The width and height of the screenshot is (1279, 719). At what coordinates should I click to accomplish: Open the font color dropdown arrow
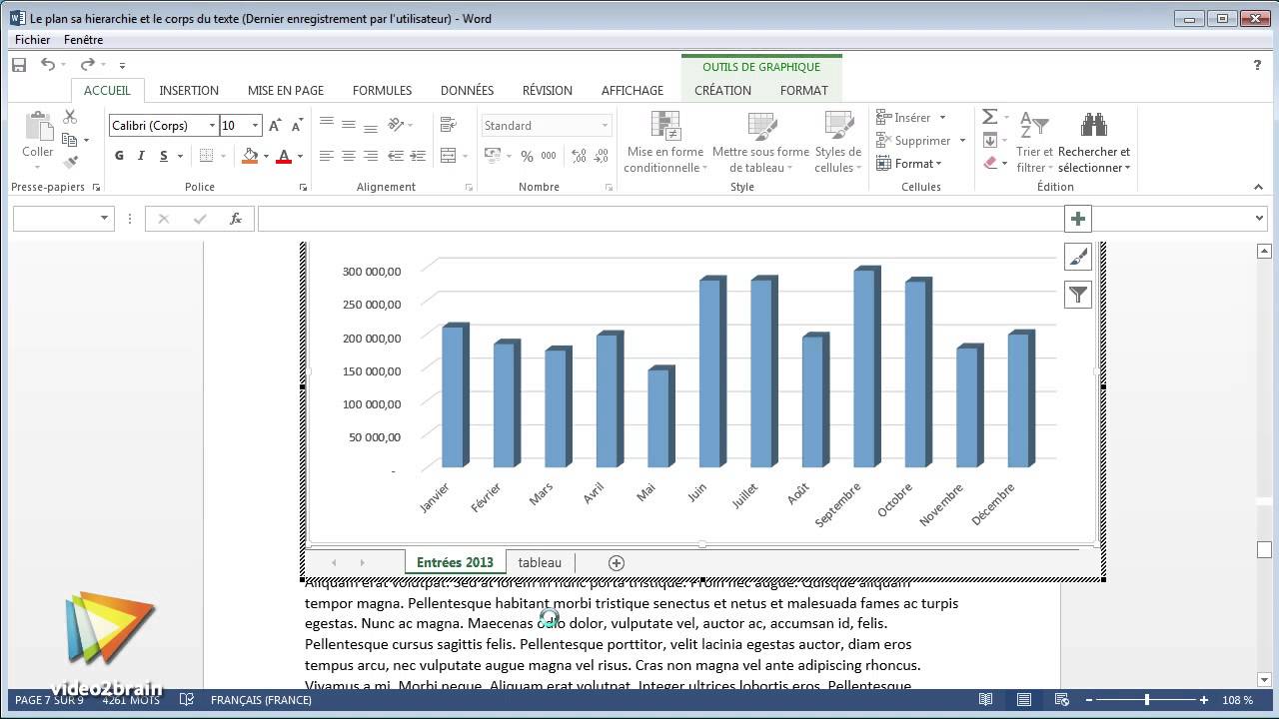300,156
